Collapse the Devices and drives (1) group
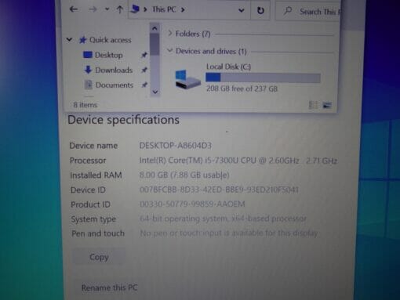The image size is (400, 300). click(x=170, y=50)
